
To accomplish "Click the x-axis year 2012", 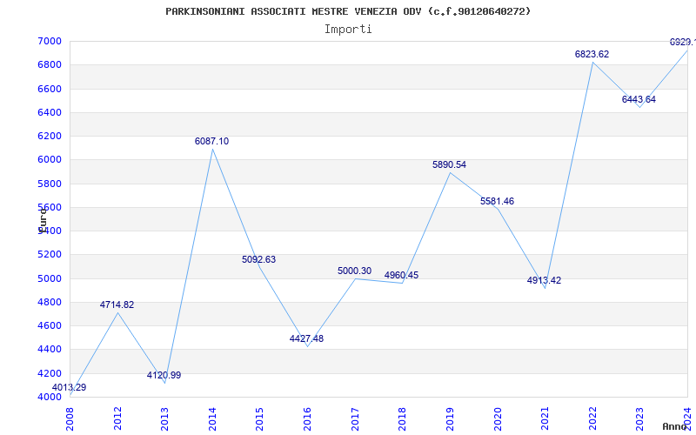I will click(x=117, y=418).
